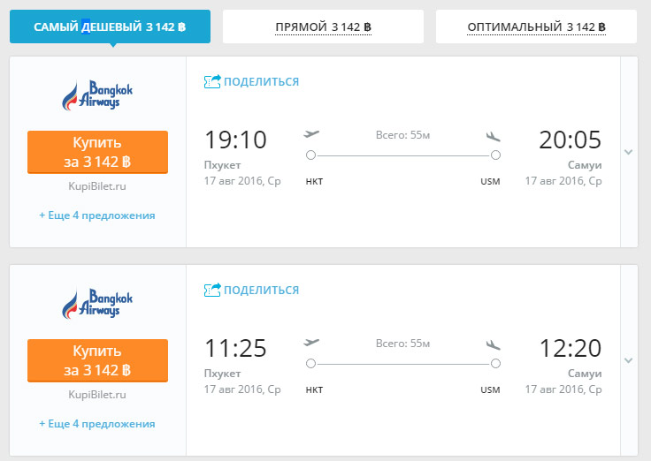Show 4 more offers for second flight
651x461 pixels.
[97, 424]
